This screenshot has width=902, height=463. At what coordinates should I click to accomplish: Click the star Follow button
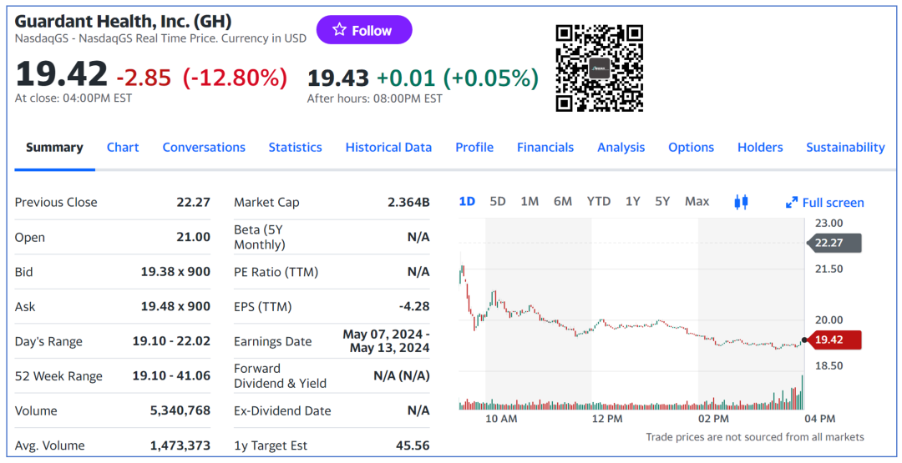coord(363,30)
